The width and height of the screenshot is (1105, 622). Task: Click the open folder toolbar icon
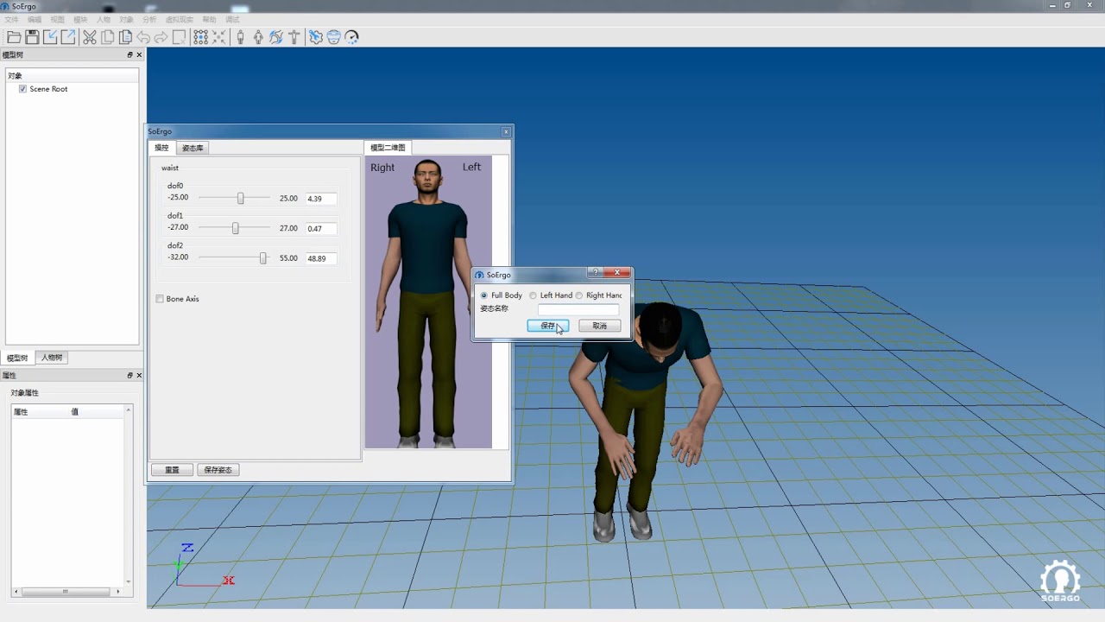tap(14, 37)
